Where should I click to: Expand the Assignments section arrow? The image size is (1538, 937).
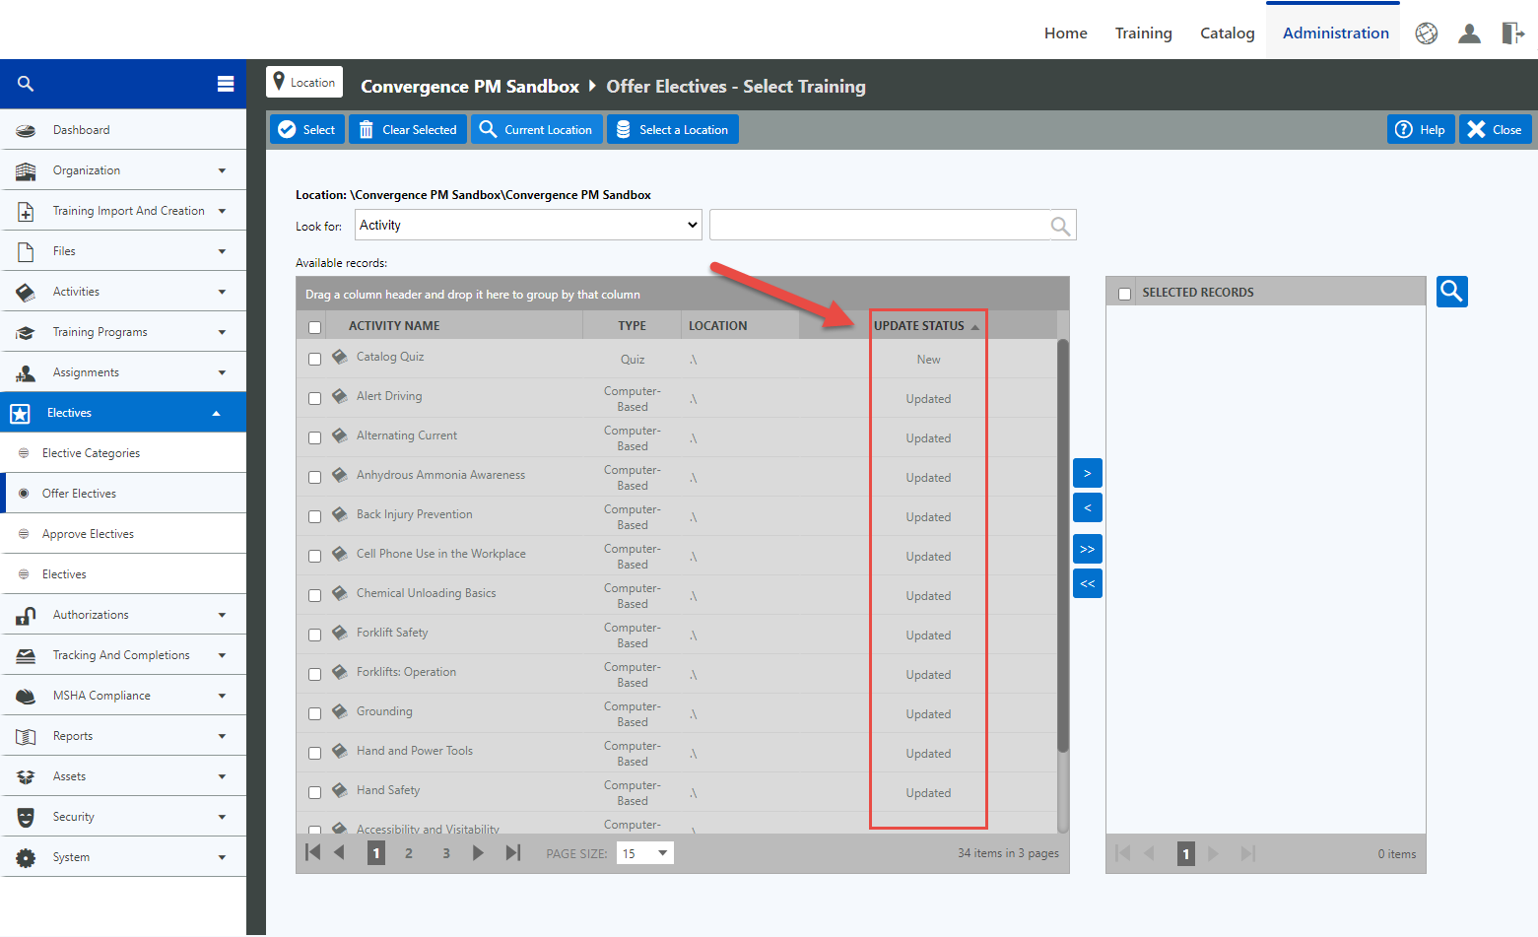click(x=222, y=372)
